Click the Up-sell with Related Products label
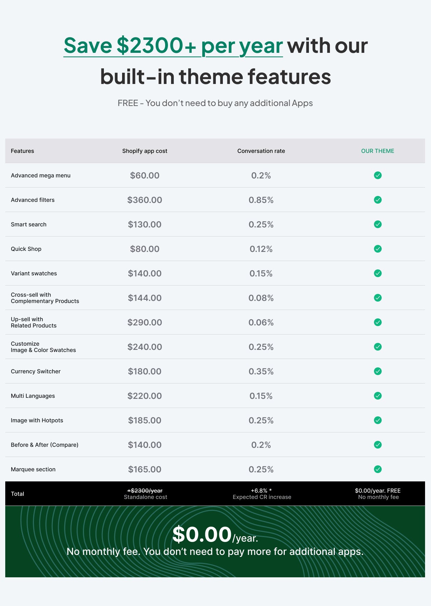Viewport: 431px width, 606px height. tap(34, 322)
